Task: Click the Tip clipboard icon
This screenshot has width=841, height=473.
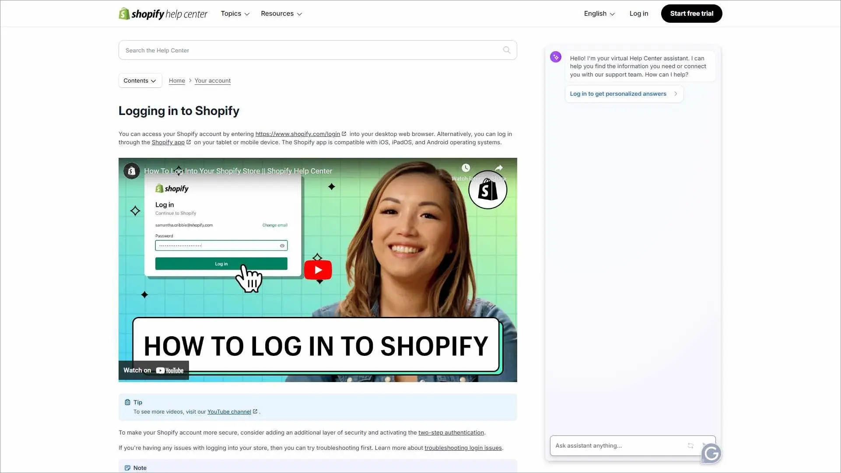Action: 127,402
